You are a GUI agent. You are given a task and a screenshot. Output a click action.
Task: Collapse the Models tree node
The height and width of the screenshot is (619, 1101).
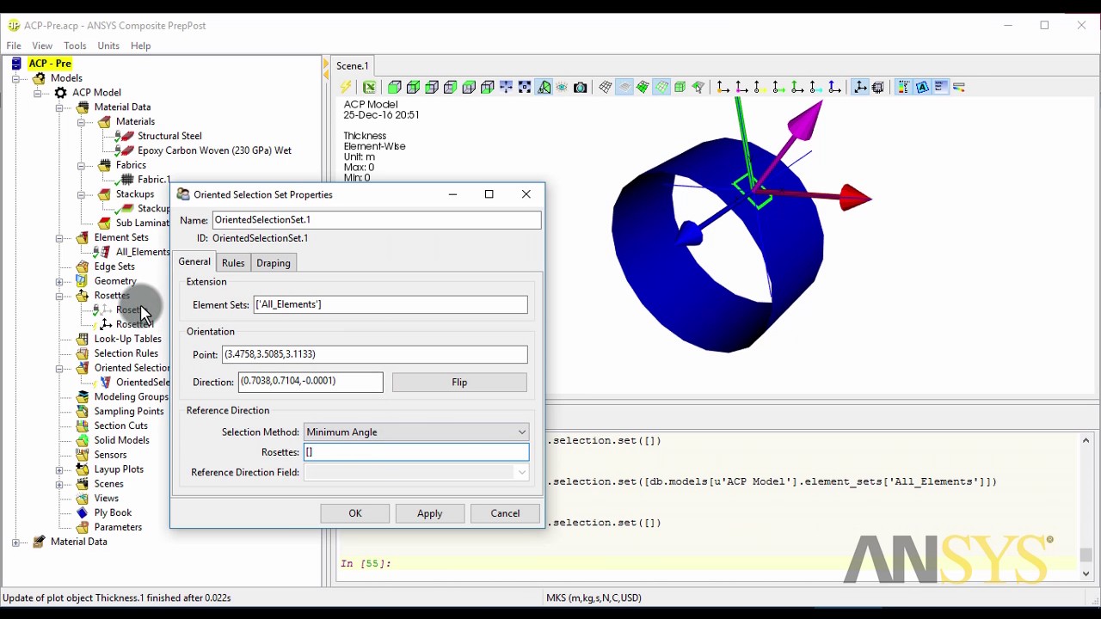point(15,78)
